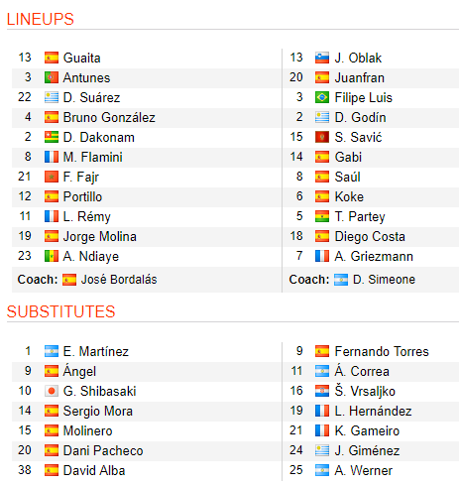Click the Togo flag next to D. Dakonam

pos(52,137)
